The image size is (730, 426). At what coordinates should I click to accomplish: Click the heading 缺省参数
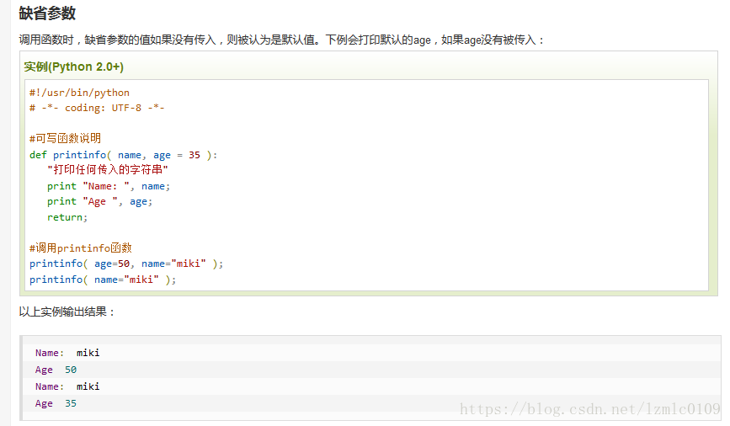47,13
